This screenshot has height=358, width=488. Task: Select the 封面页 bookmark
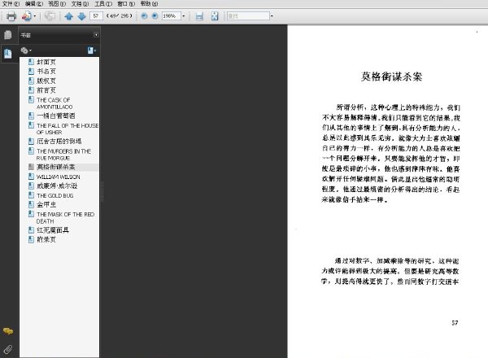[x=46, y=62]
